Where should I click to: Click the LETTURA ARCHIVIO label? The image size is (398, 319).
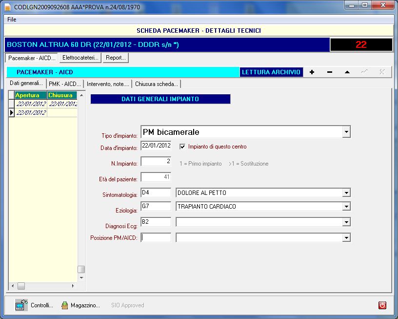271,72
